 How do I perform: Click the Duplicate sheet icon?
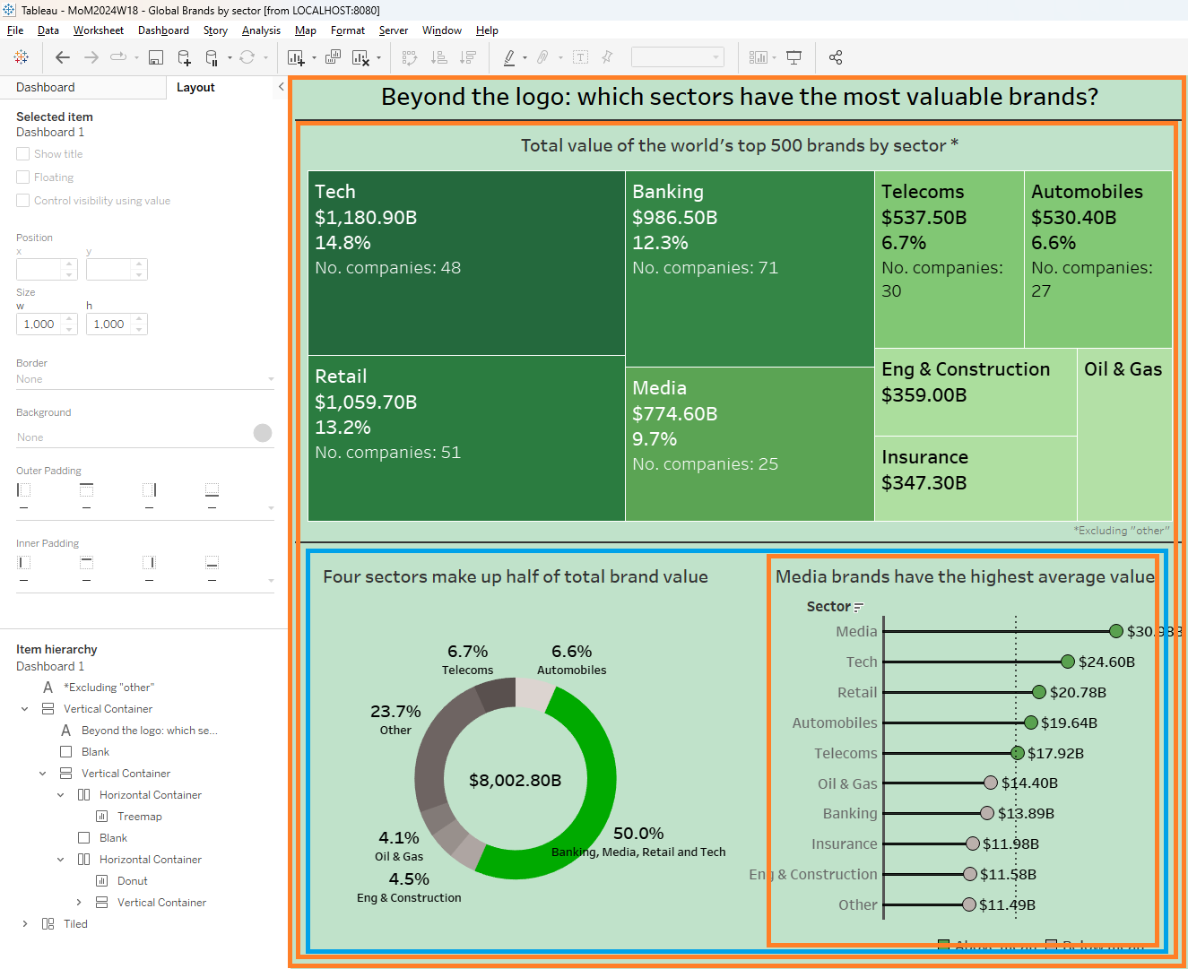(x=333, y=57)
